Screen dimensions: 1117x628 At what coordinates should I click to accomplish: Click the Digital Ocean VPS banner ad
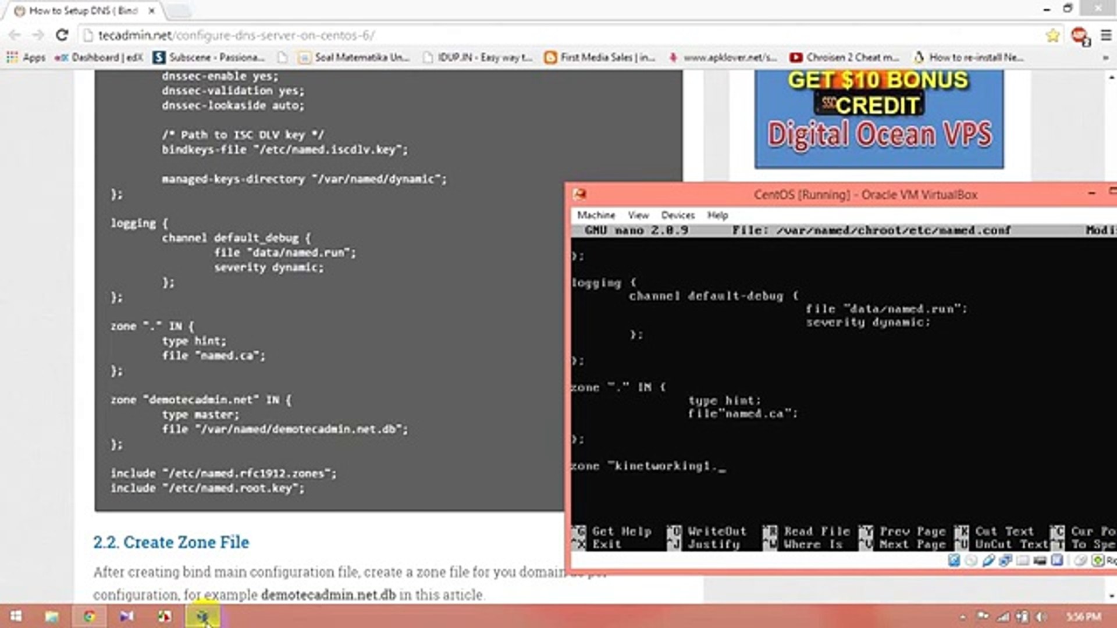coord(878,119)
